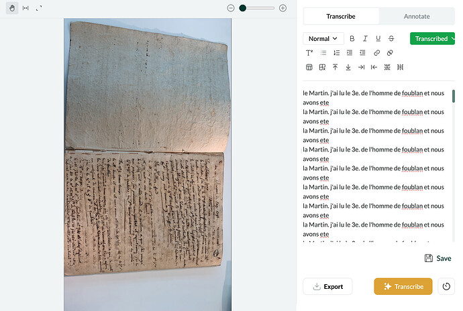This screenshot has height=311, width=463.
Task: Adjust the image zoom slider
Action: (x=257, y=8)
